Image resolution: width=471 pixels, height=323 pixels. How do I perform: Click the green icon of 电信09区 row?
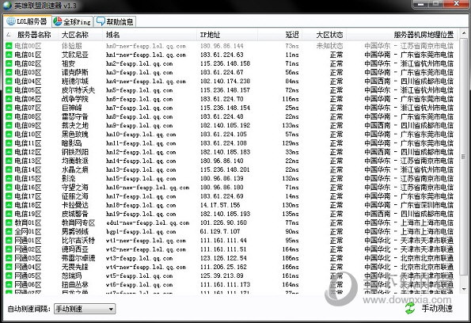[9, 125]
